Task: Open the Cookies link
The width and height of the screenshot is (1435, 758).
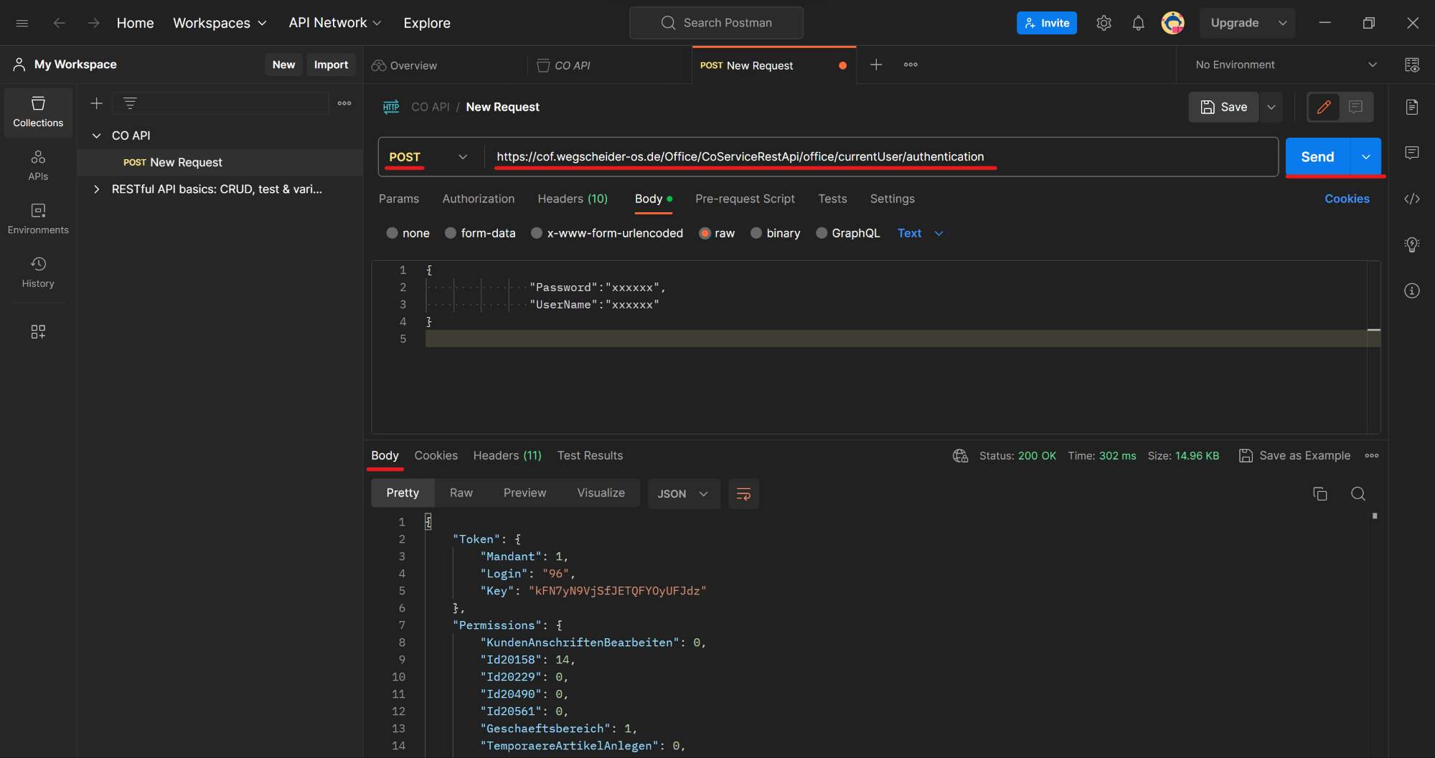Action: tap(1347, 199)
